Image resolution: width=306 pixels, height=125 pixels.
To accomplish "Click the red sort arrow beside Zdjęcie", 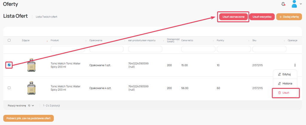I will point(47,41).
